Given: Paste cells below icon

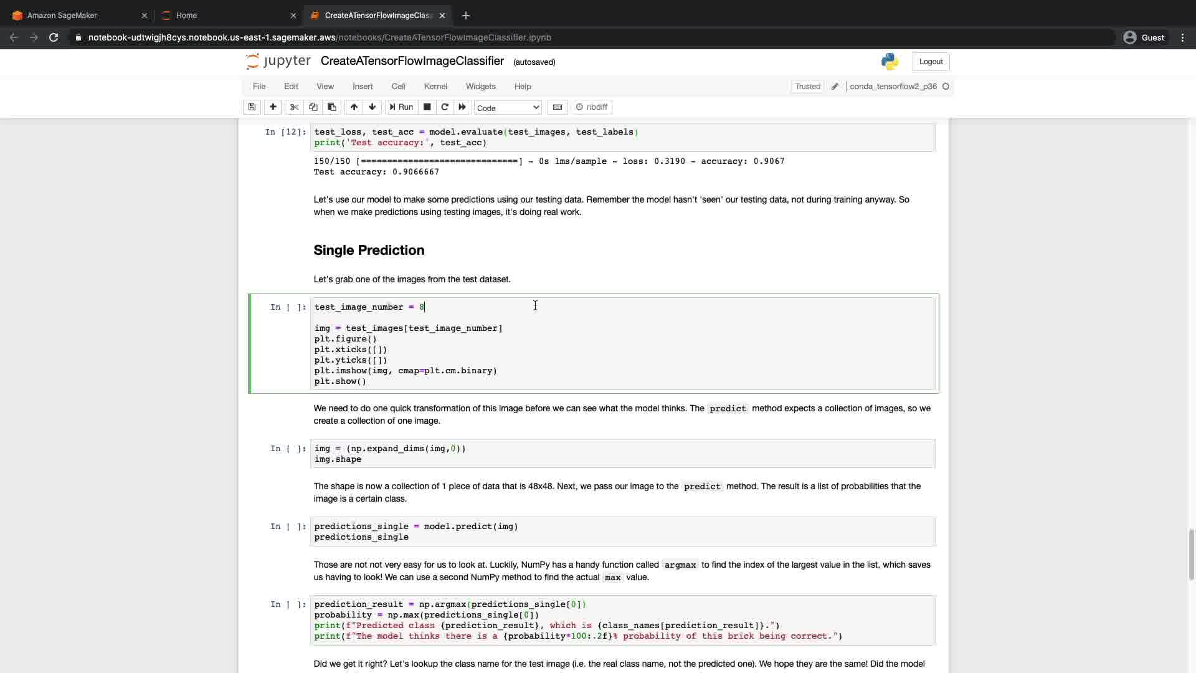Looking at the screenshot, I should pyautogui.click(x=331, y=107).
